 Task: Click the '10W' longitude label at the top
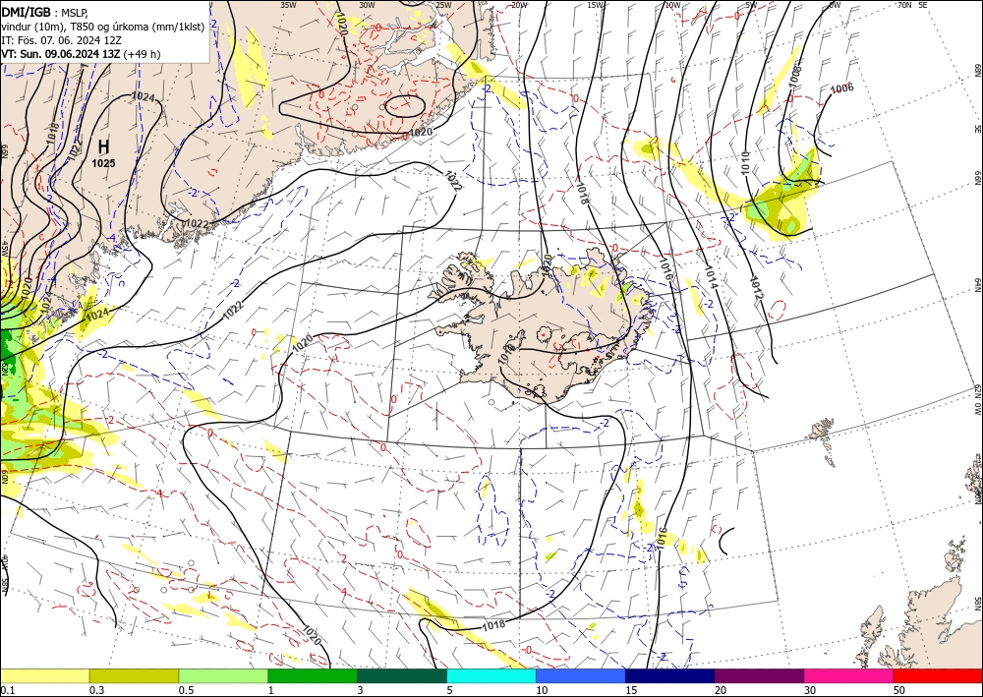[x=672, y=5]
